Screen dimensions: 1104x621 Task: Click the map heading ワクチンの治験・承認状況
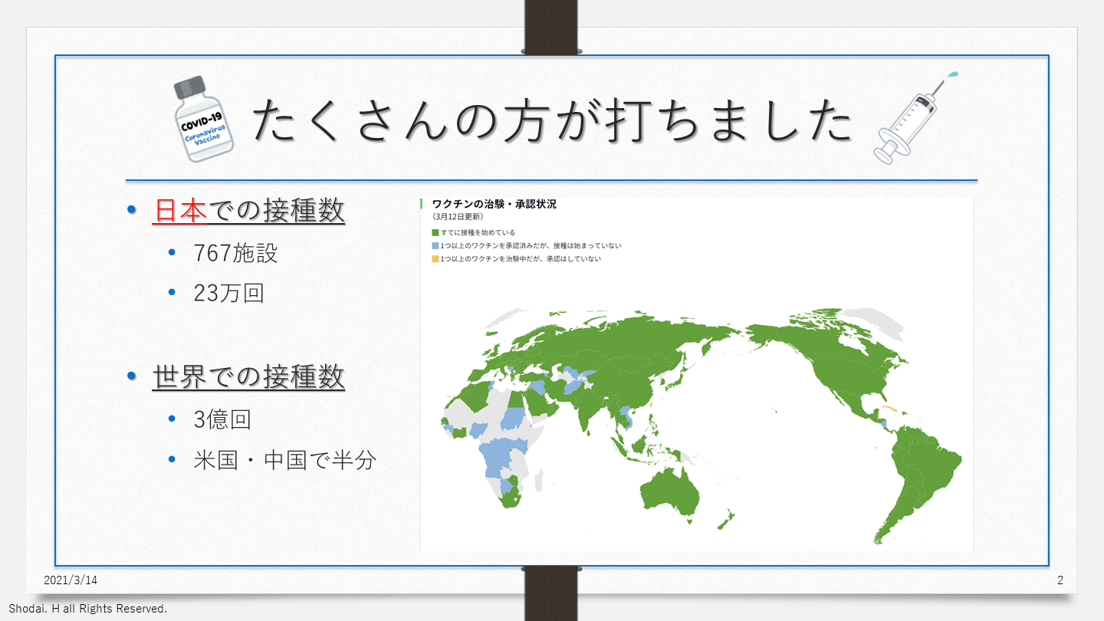(494, 204)
